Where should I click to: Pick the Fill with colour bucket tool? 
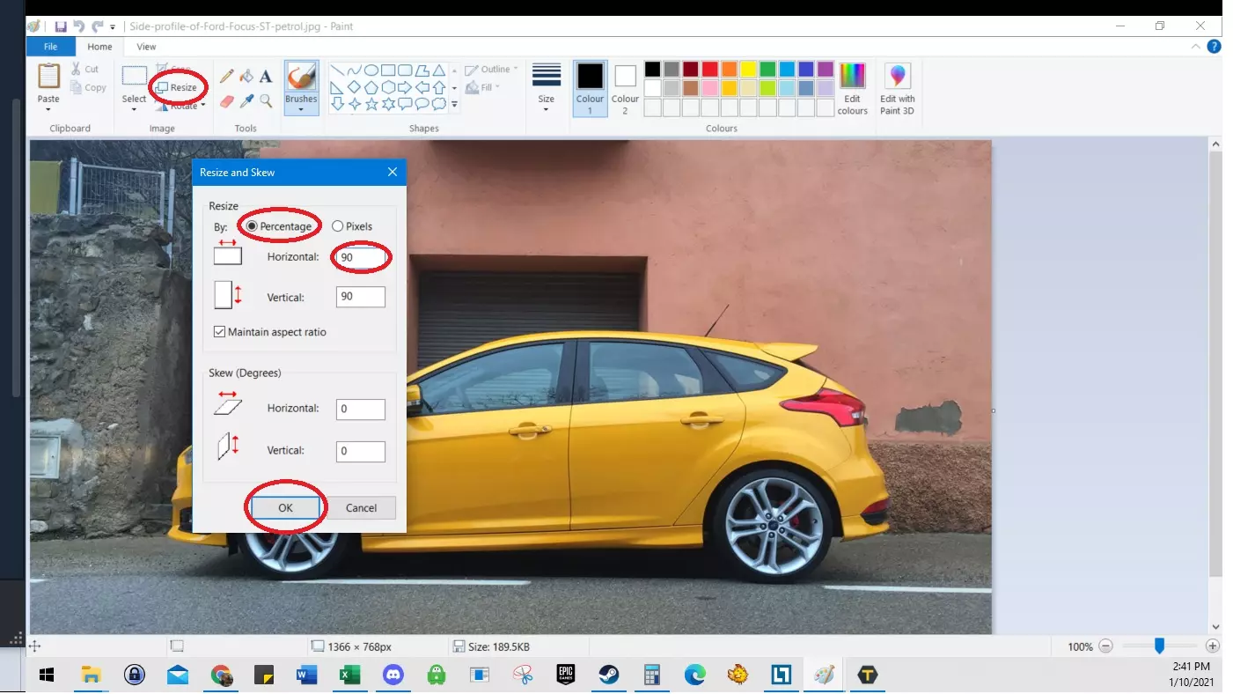click(x=246, y=77)
